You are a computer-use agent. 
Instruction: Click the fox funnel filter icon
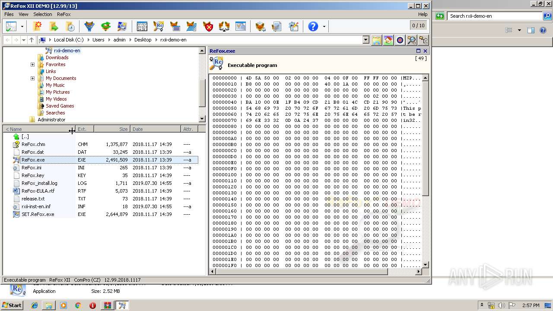[x=89, y=26]
